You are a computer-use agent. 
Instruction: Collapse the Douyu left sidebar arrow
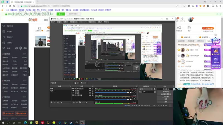(29, 72)
